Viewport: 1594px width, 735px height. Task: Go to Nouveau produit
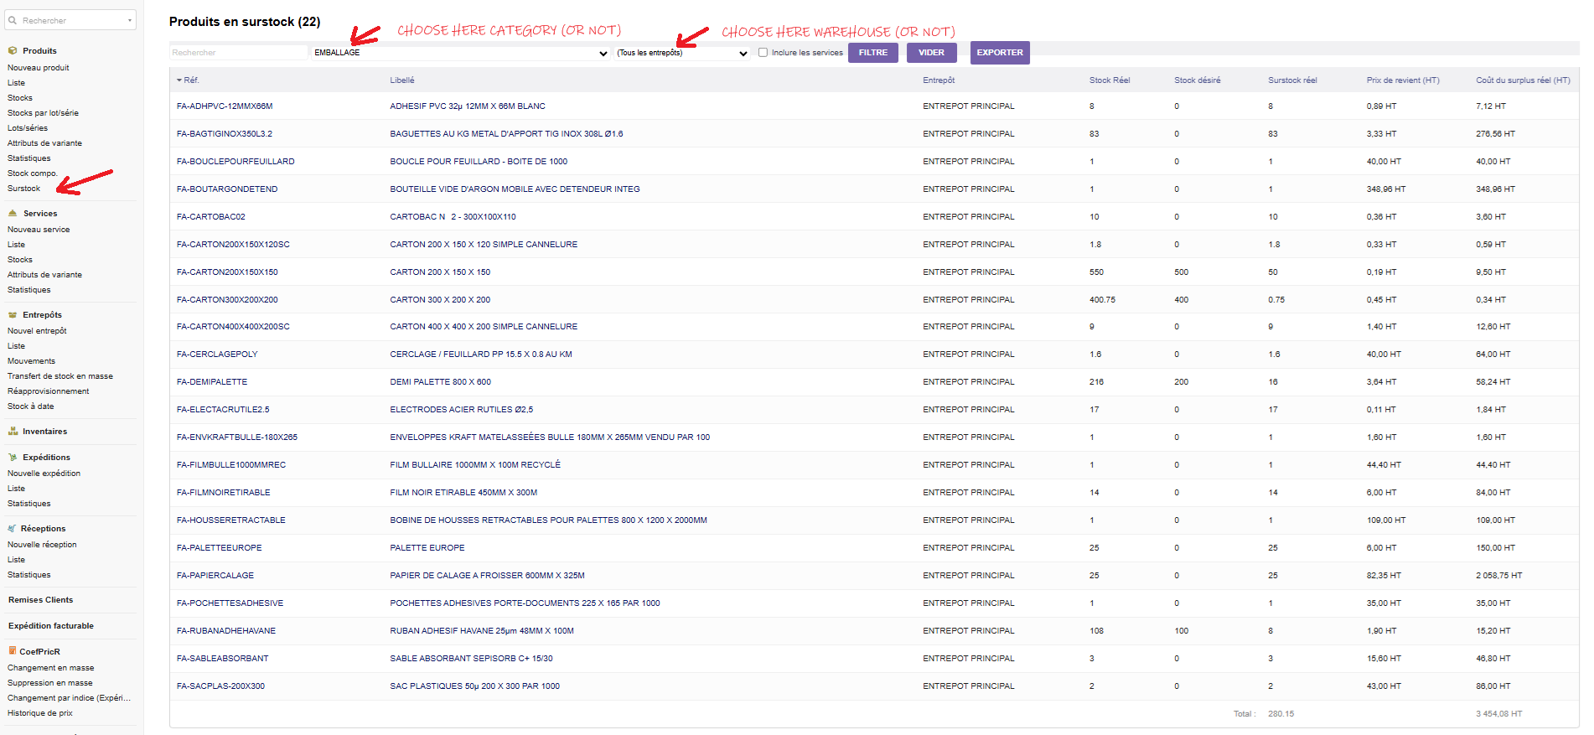pos(39,68)
